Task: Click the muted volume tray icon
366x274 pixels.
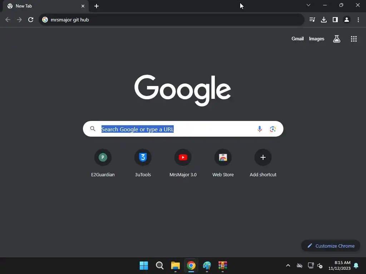Action: click(320, 265)
